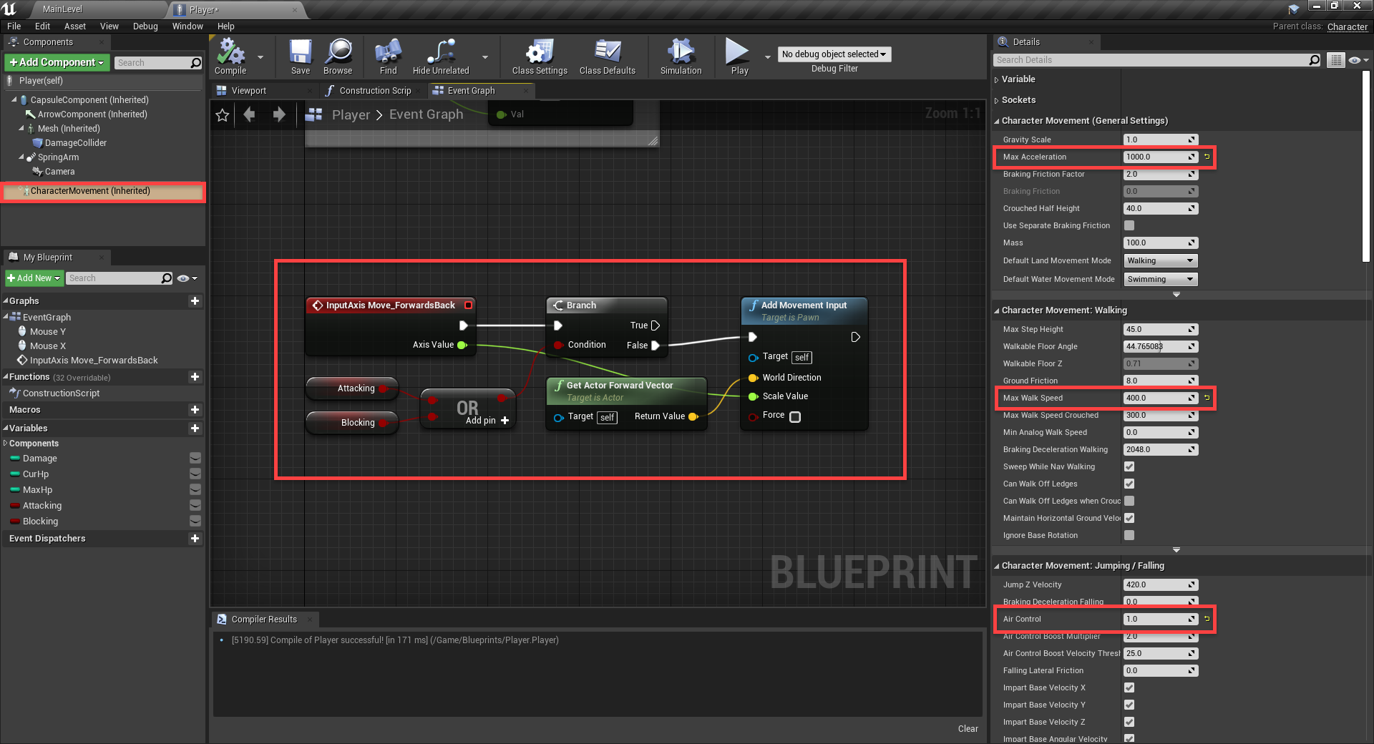This screenshot has width=1374, height=744.
Task: Toggle Maintain Horizontal Ground Velocity
Action: [1129, 518]
